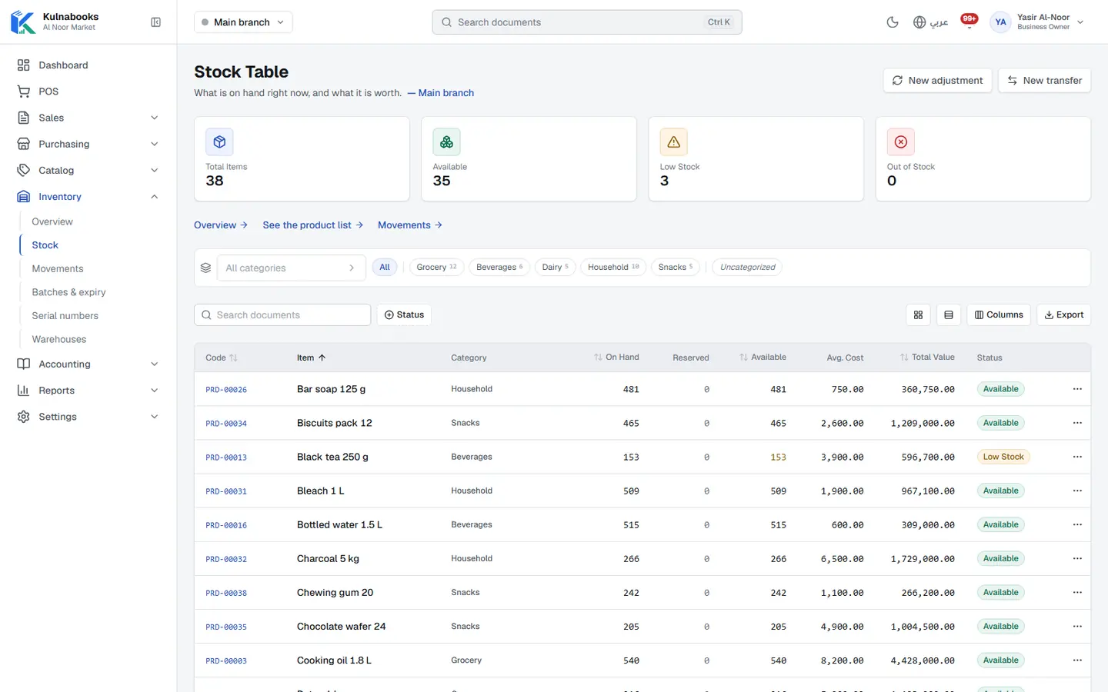The width and height of the screenshot is (1108, 692).
Task: Go to Inventory Overview
Action: [52, 221]
